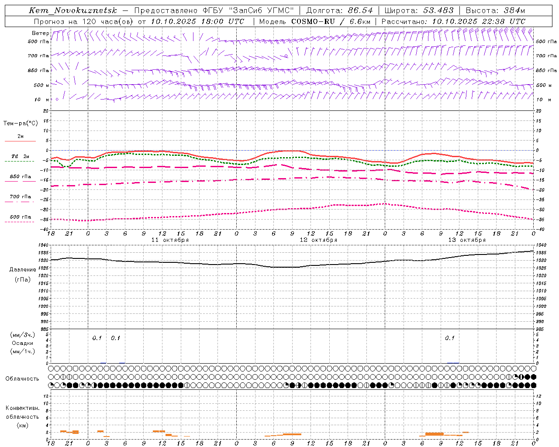
Task: Click the "13 октября" date label
Action: point(467,240)
